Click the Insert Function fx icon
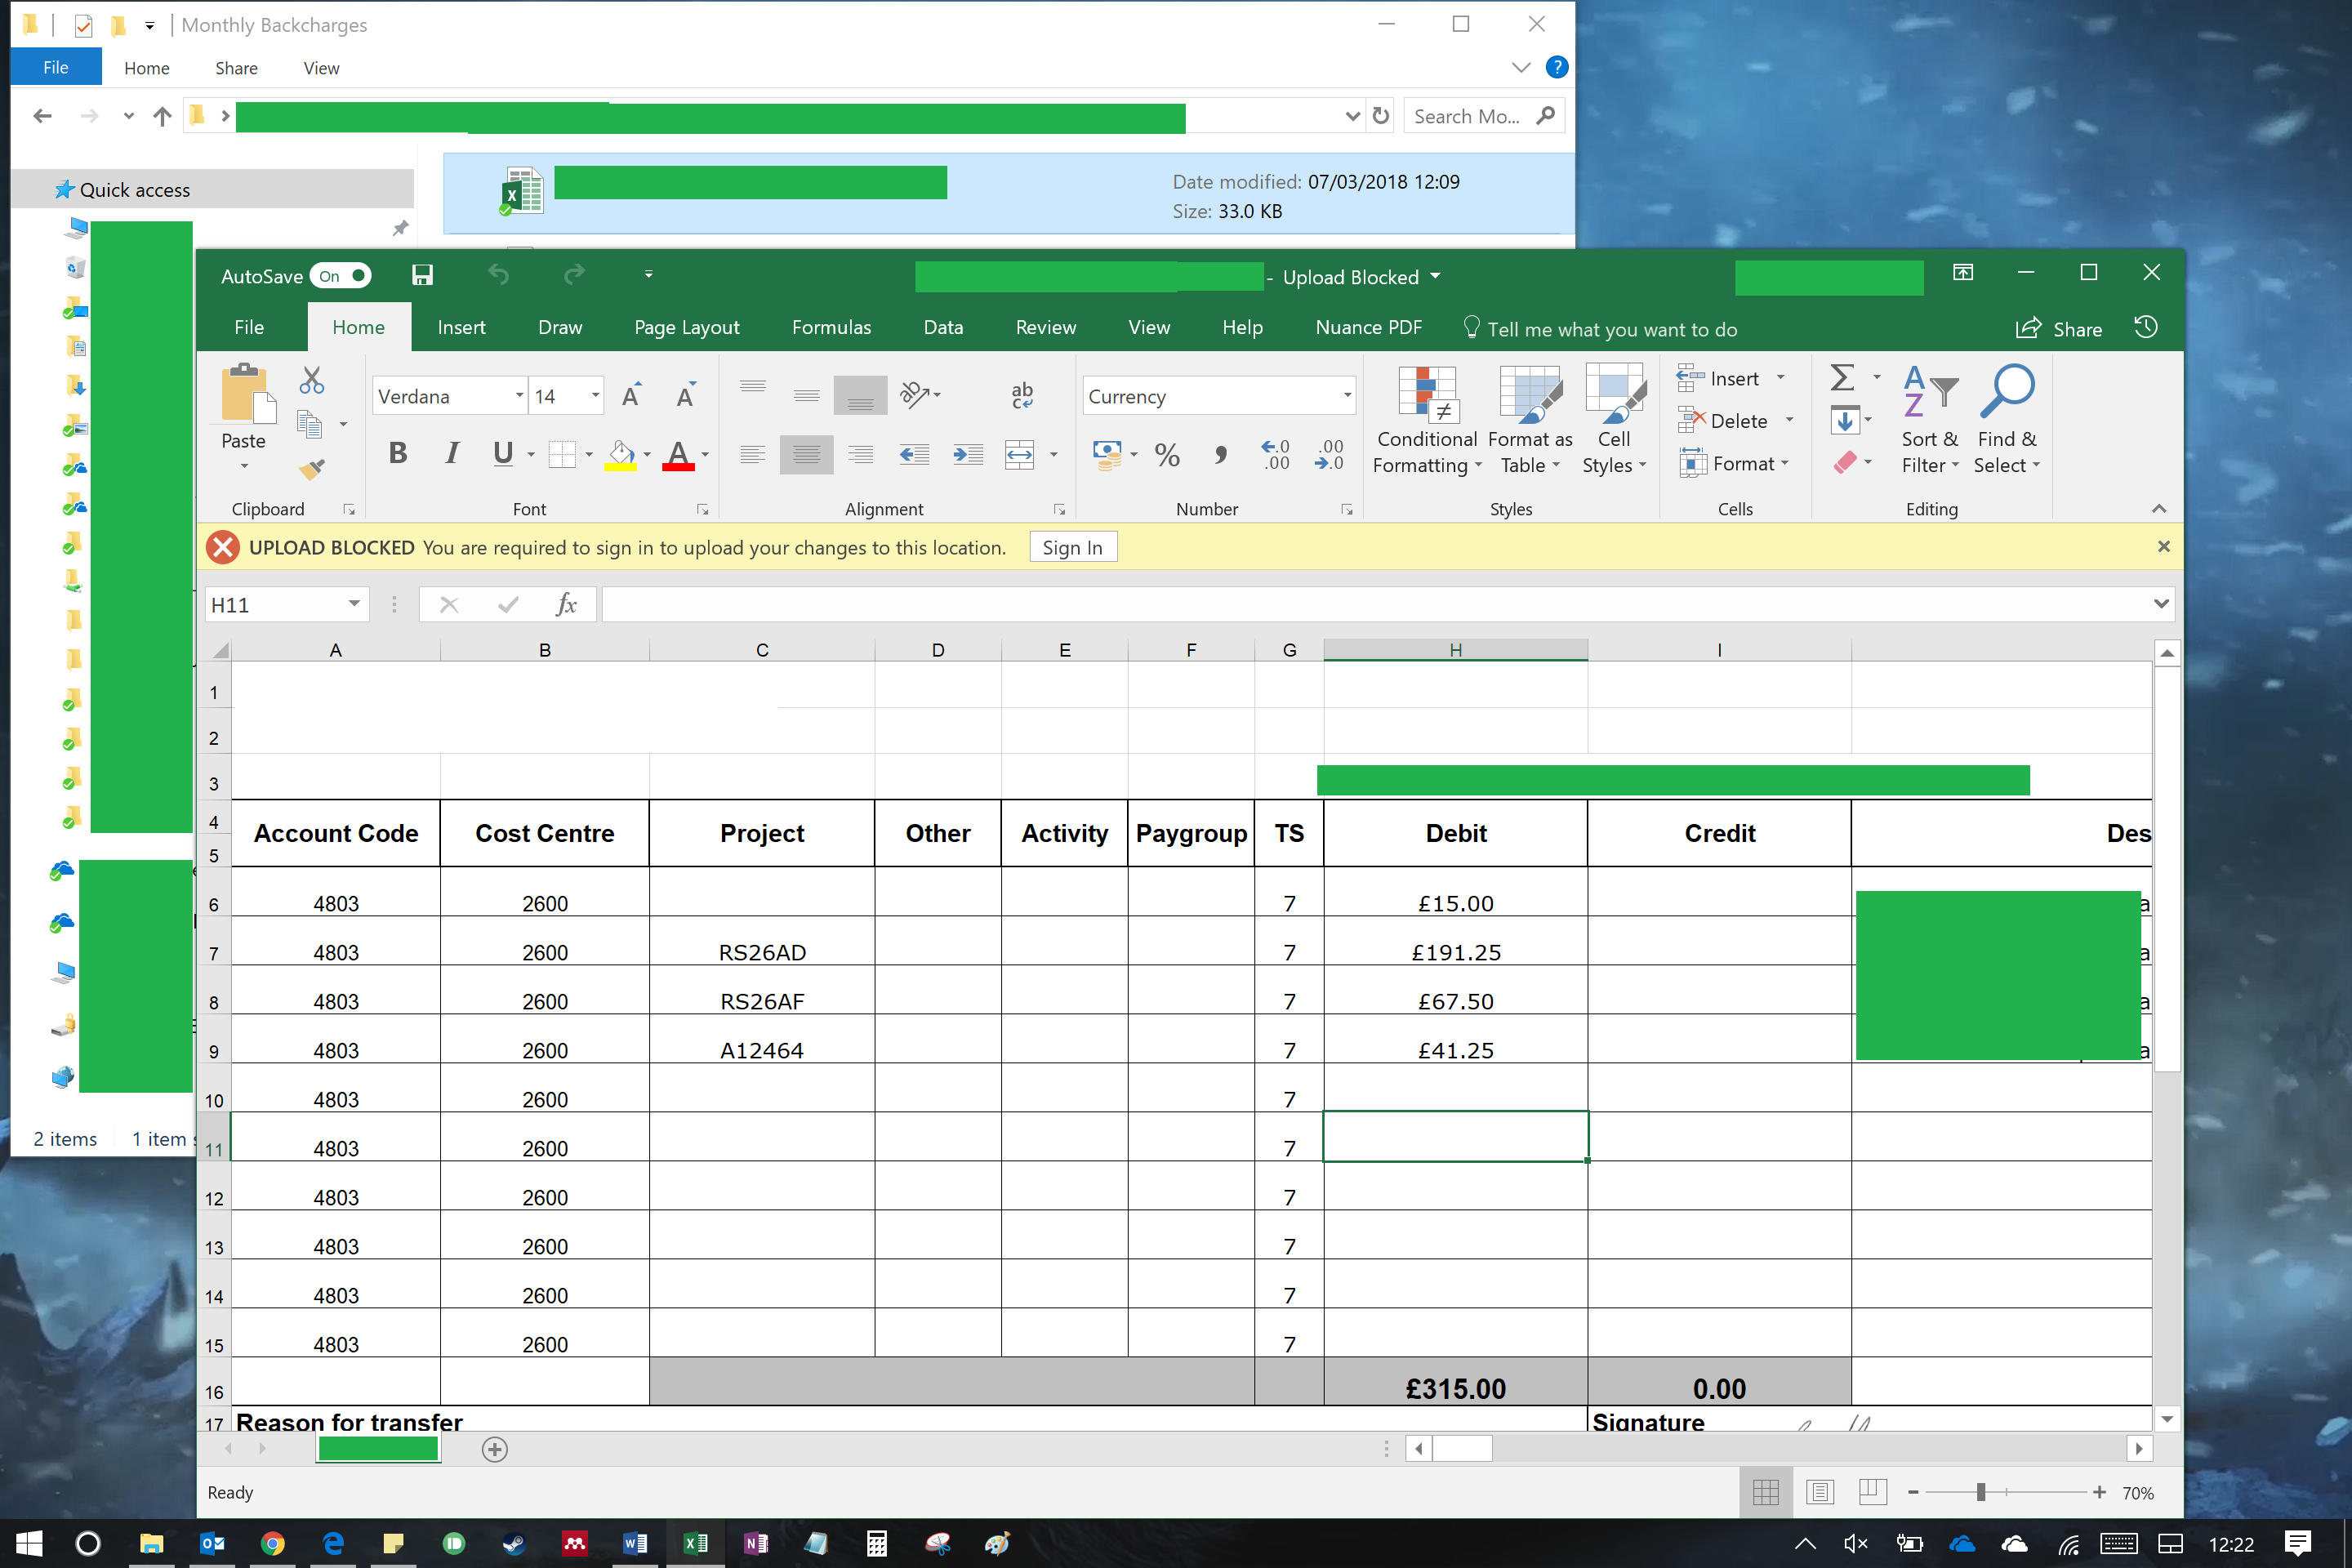The image size is (2352, 1568). coord(566,604)
